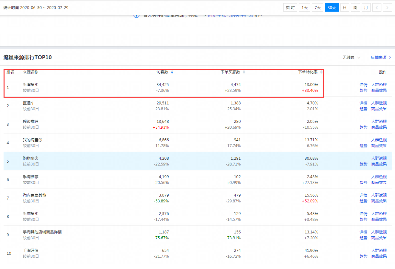
Task: Open 人群透视 for 超级推荐
Action: pos(379,122)
